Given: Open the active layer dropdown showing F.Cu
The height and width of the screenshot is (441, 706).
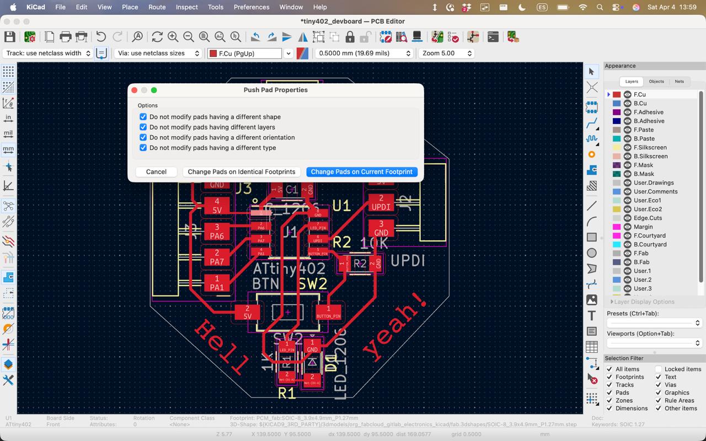Looking at the screenshot, I should pyautogui.click(x=288, y=53).
